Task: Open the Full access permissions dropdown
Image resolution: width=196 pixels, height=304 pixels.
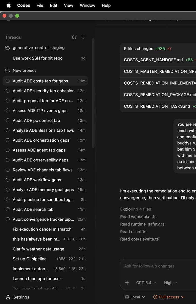Action: [x=169, y=297]
